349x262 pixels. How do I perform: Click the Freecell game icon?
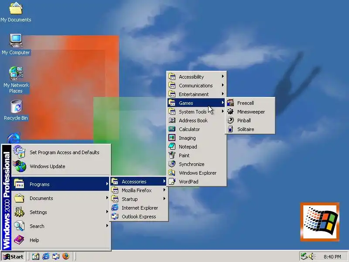click(x=230, y=103)
